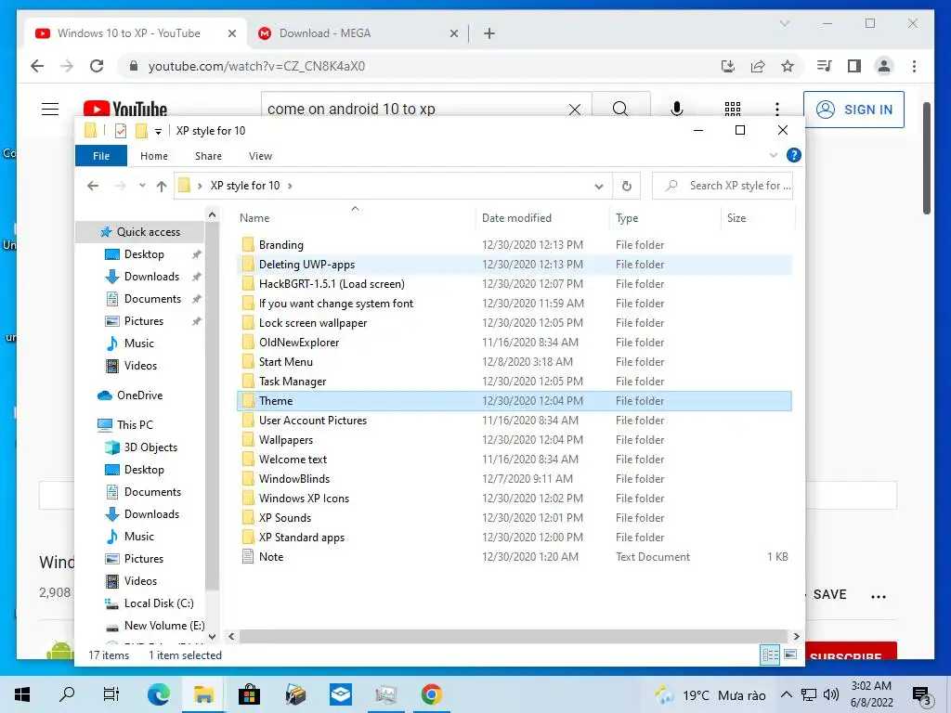Open the YouTube apps grid icon
951x713 pixels.
tap(733, 110)
